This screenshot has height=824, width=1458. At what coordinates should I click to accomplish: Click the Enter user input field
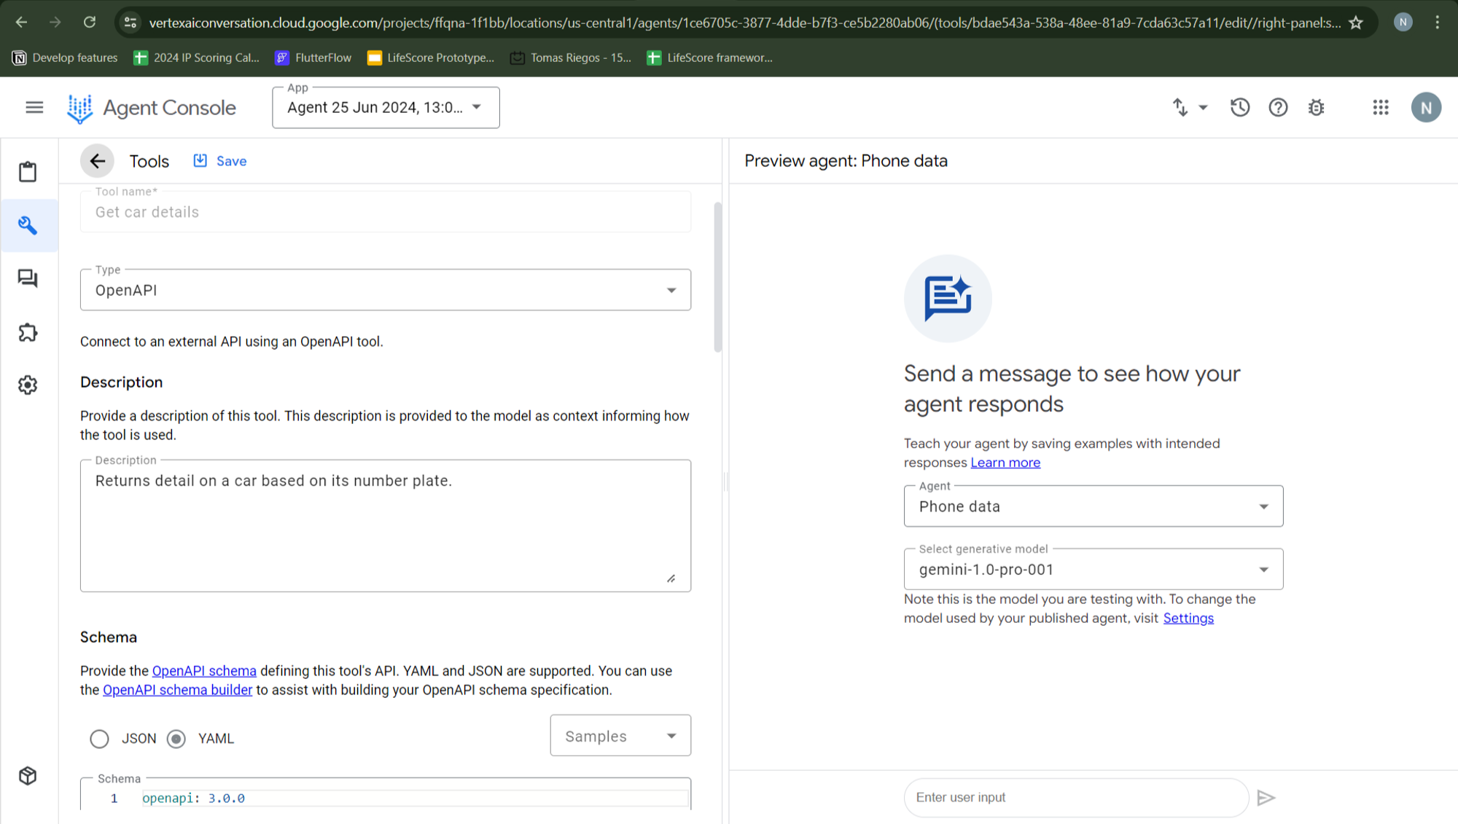[1075, 797]
